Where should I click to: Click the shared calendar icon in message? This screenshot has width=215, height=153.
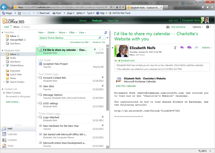119,80
